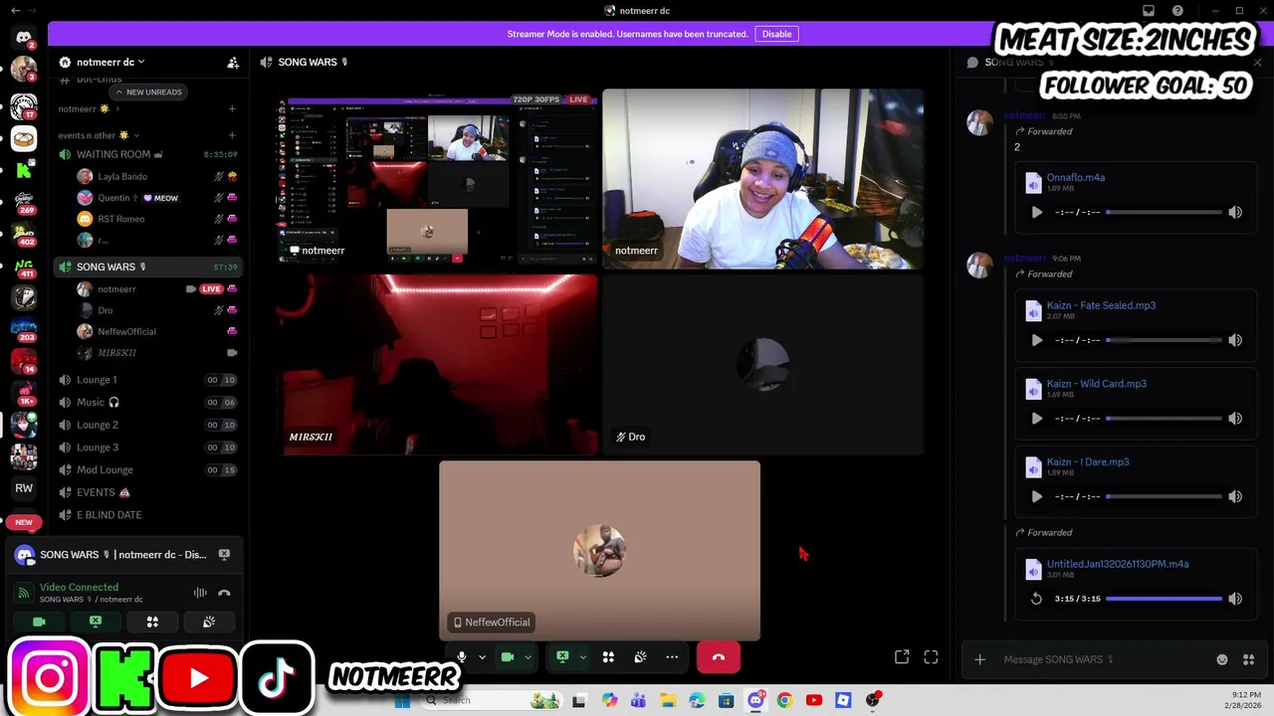Open Google Chrome from taskbar
1274x716 pixels.
click(784, 700)
